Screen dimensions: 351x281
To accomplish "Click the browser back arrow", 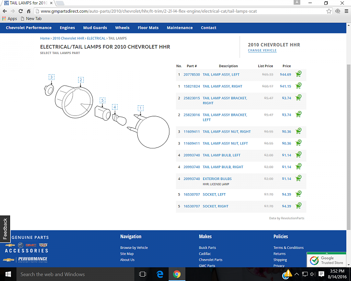I will pos(5,11).
